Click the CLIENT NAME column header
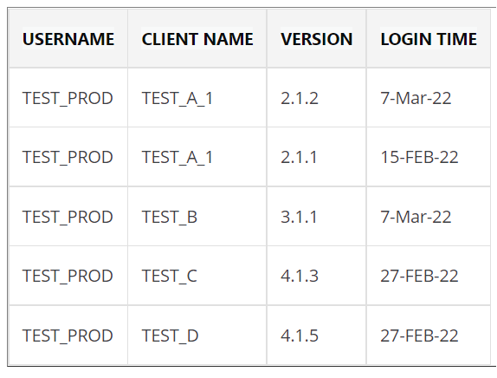 197,39
